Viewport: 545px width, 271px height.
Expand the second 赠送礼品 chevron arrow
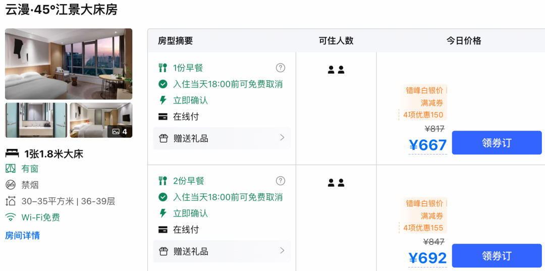click(282, 250)
